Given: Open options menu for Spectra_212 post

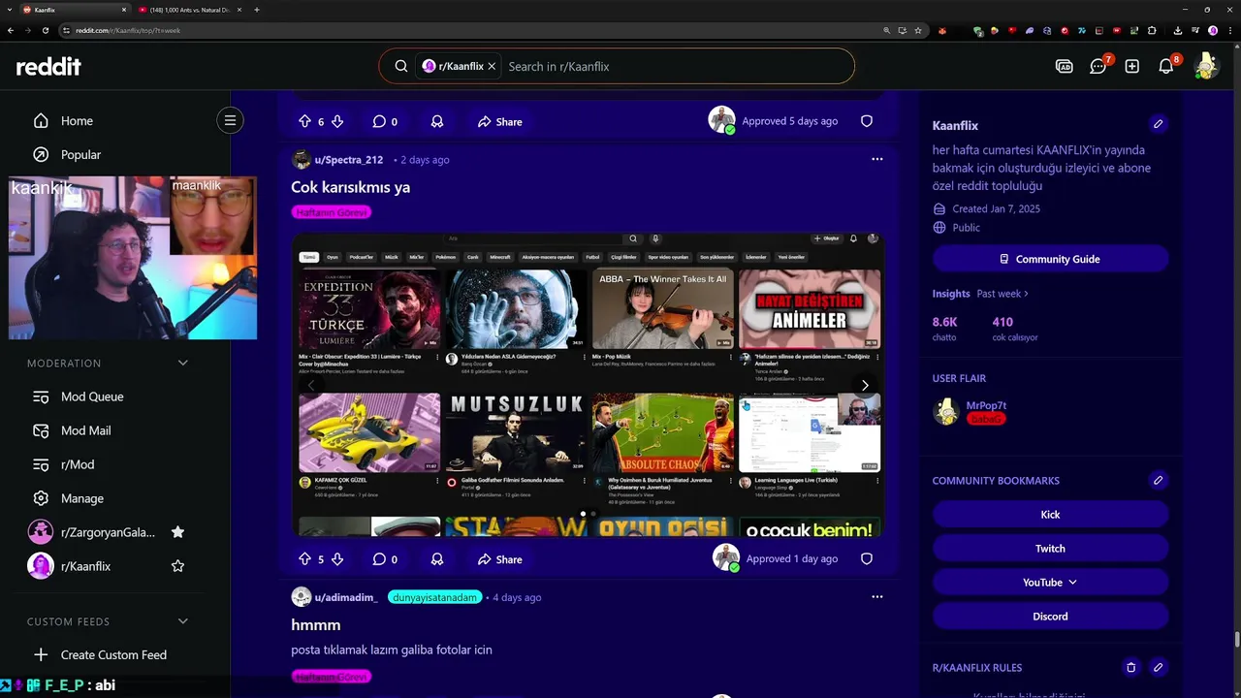Looking at the screenshot, I should tap(876, 159).
